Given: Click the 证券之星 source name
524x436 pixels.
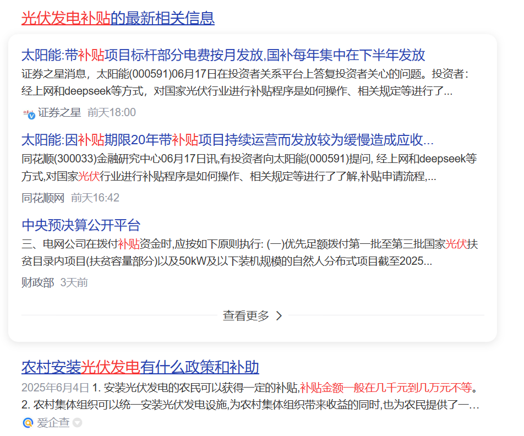Looking at the screenshot, I should point(59,113).
